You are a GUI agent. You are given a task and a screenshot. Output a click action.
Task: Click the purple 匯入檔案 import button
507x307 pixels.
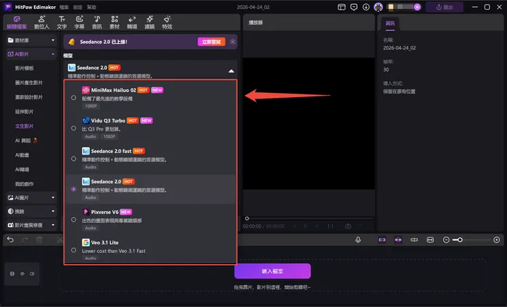[273, 271]
